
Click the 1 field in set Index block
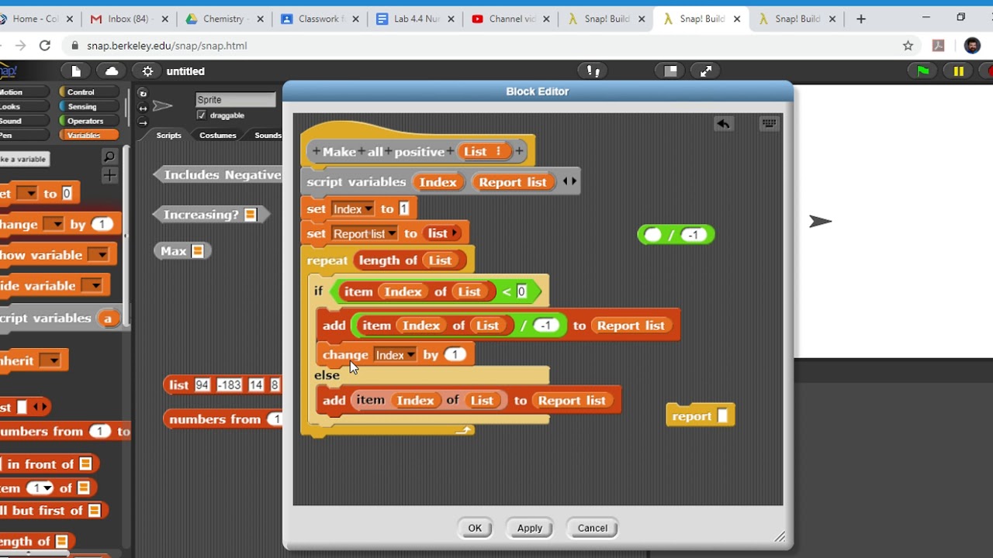coord(404,209)
